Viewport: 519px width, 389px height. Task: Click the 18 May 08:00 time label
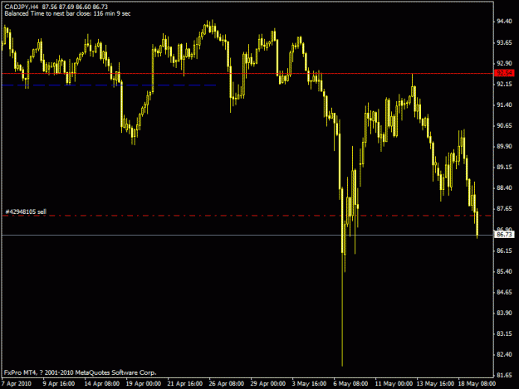[x=477, y=384]
